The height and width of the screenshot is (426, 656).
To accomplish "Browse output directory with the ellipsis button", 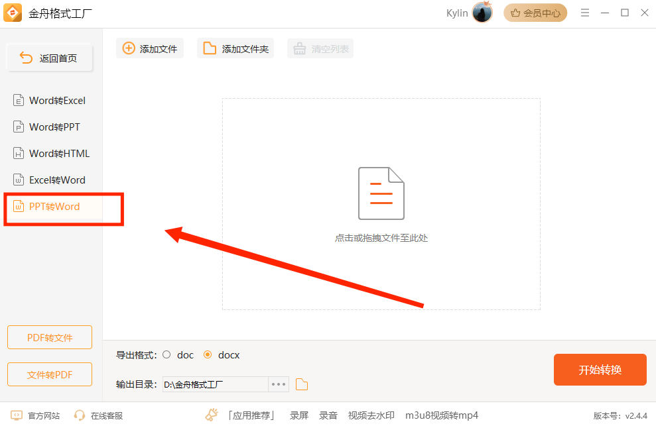I will click(279, 384).
